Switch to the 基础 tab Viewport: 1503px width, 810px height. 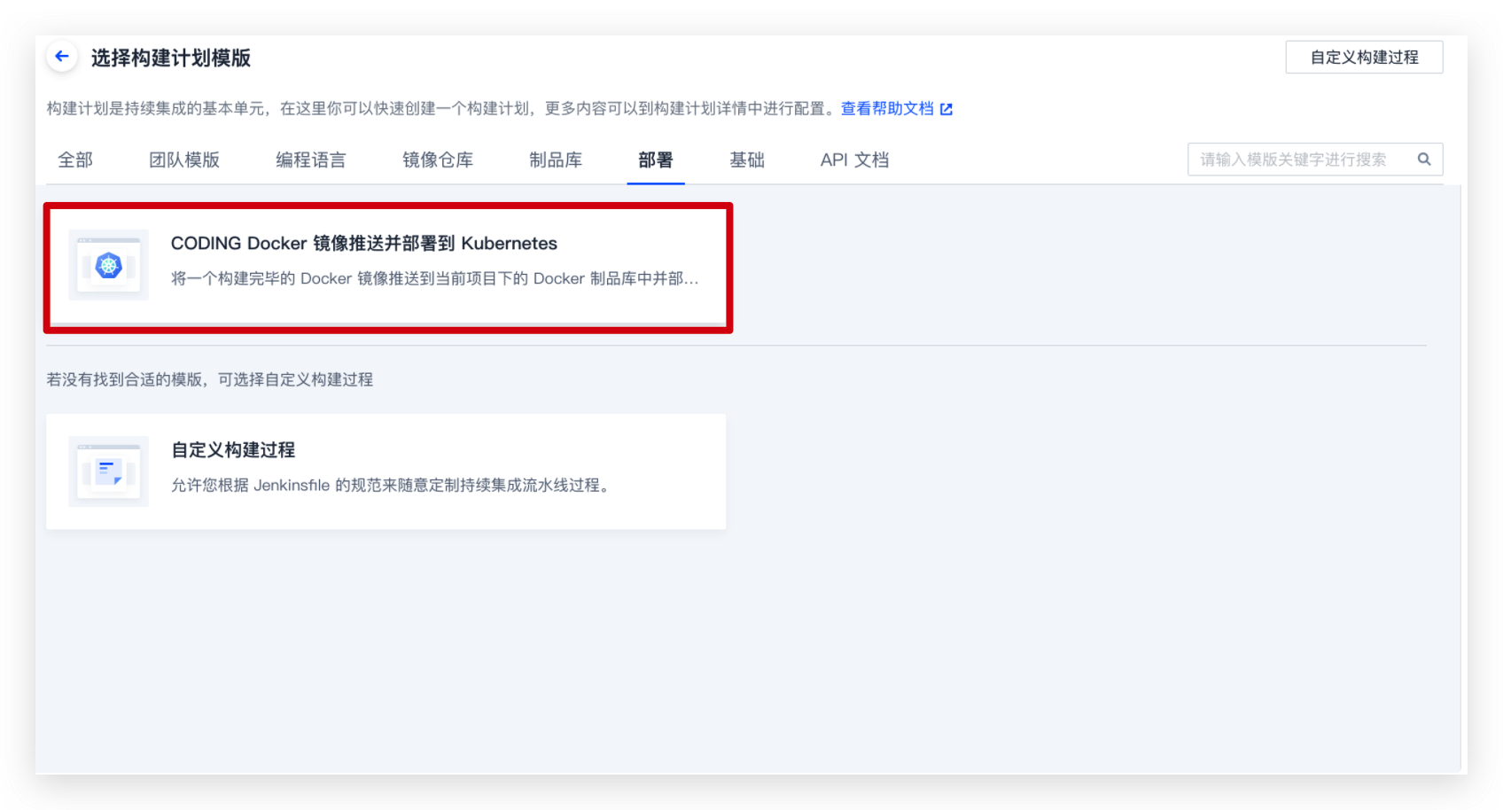click(x=747, y=160)
